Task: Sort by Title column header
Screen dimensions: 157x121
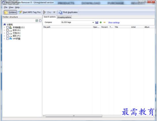Action: coord(122,27)
